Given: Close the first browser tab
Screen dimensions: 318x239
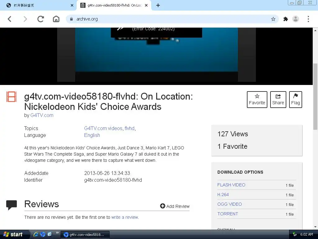Looking at the screenshot, I should click(x=72, y=5).
